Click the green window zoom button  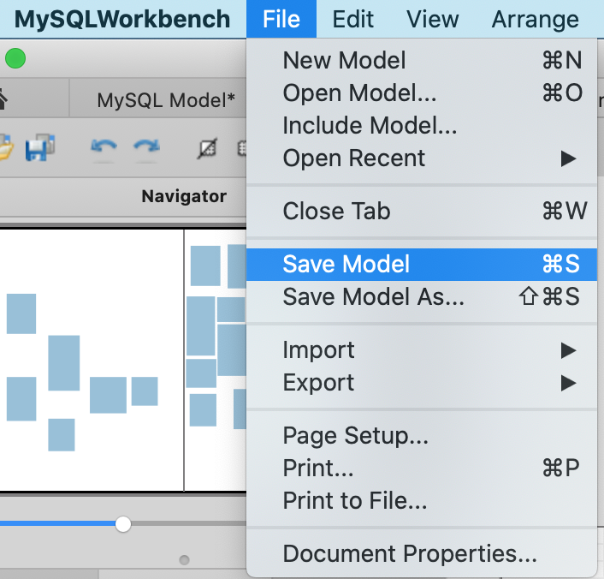(x=15, y=58)
